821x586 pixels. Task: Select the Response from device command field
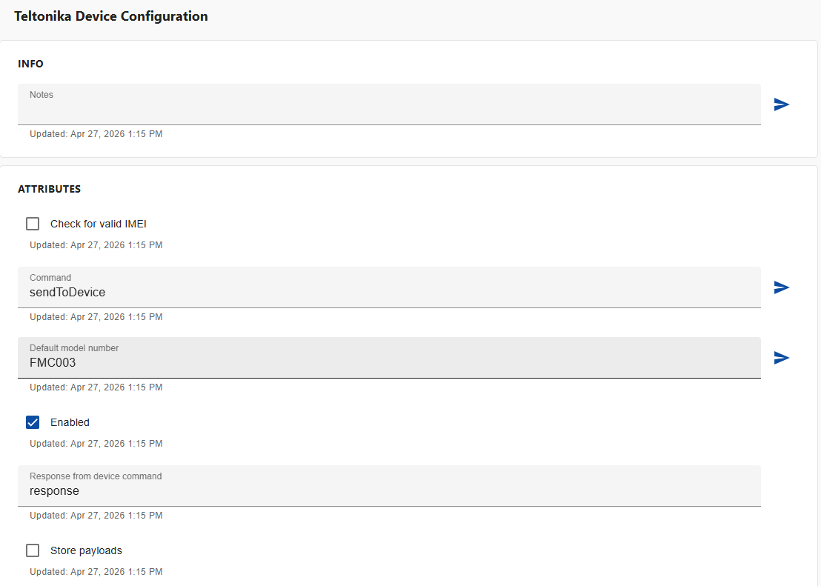pyautogui.click(x=389, y=490)
